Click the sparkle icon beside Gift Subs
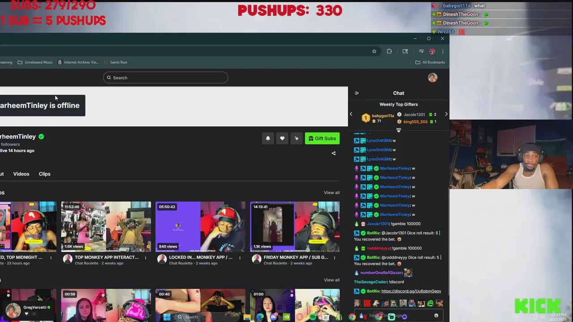This screenshot has width=573, height=322. tap(296, 139)
